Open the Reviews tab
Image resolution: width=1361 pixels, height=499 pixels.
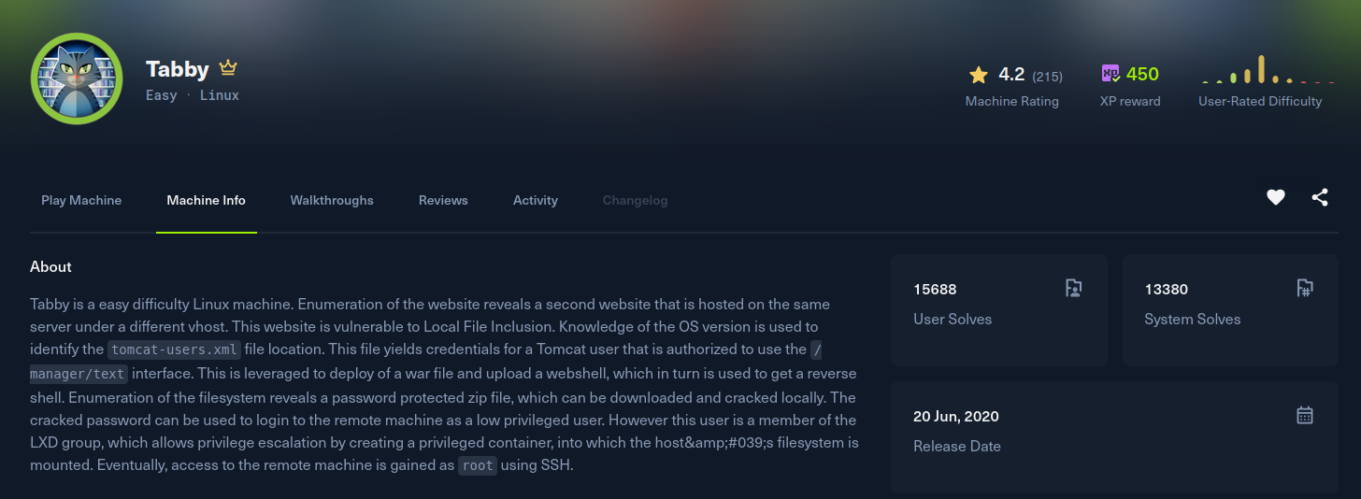(443, 200)
